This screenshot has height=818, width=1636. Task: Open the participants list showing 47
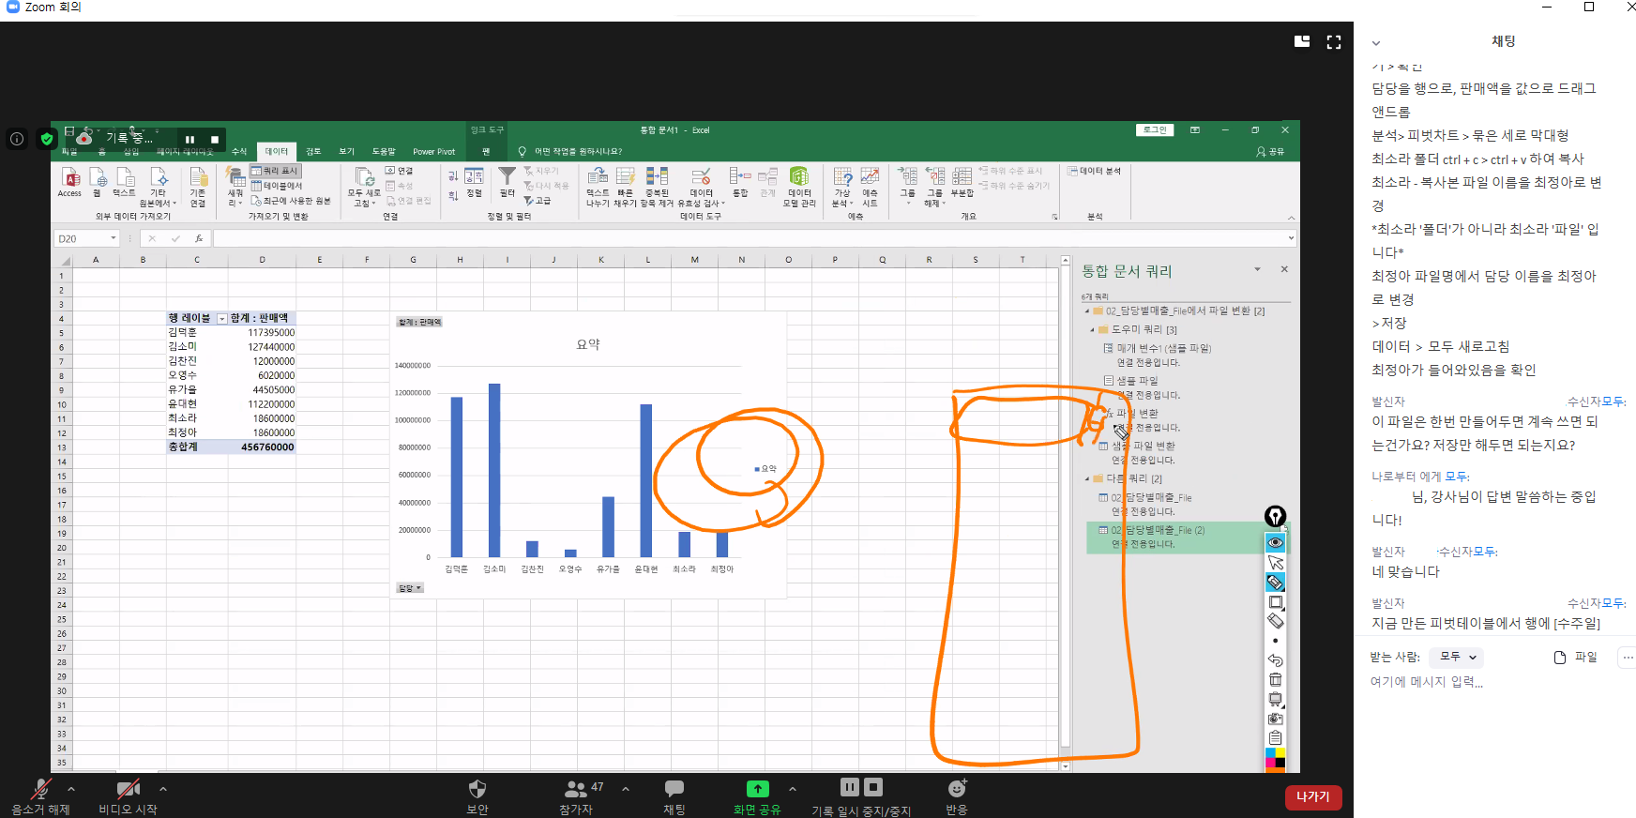pos(576,790)
